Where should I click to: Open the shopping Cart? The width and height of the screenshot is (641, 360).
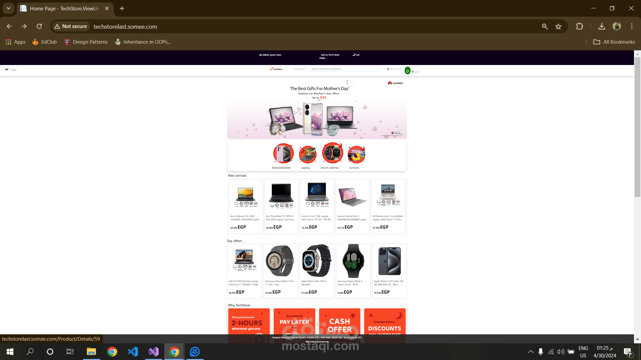(415, 72)
